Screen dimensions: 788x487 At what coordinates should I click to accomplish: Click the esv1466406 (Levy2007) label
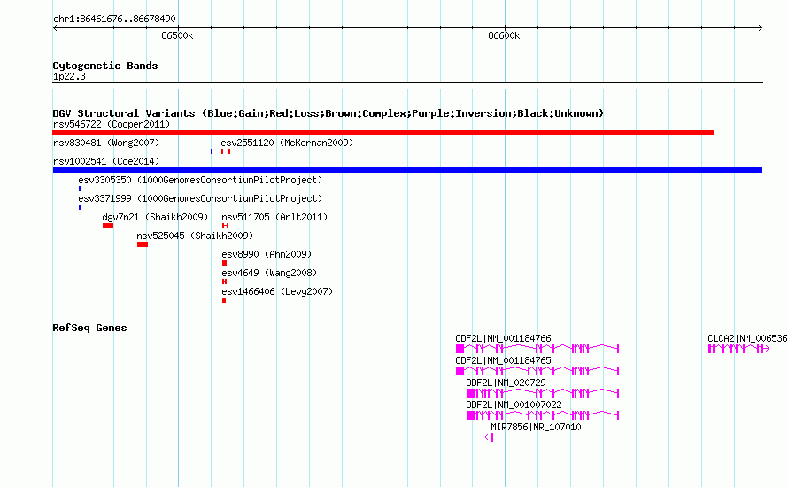pos(277,291)
